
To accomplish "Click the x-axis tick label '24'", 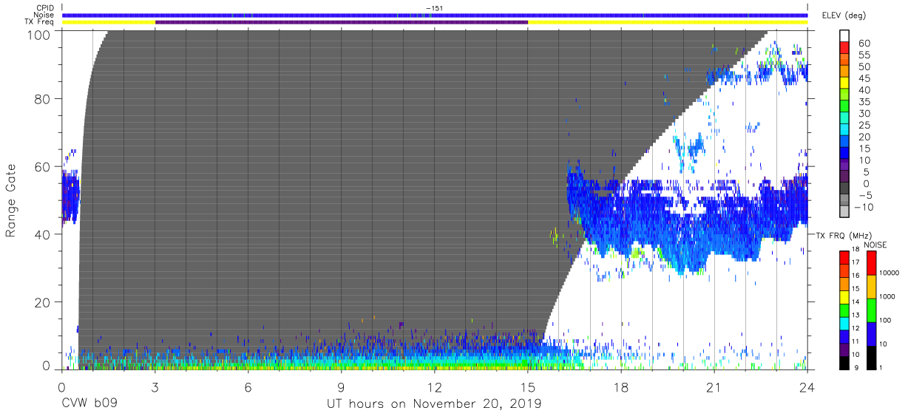I will pyautogui.click(x=807, y=386).
